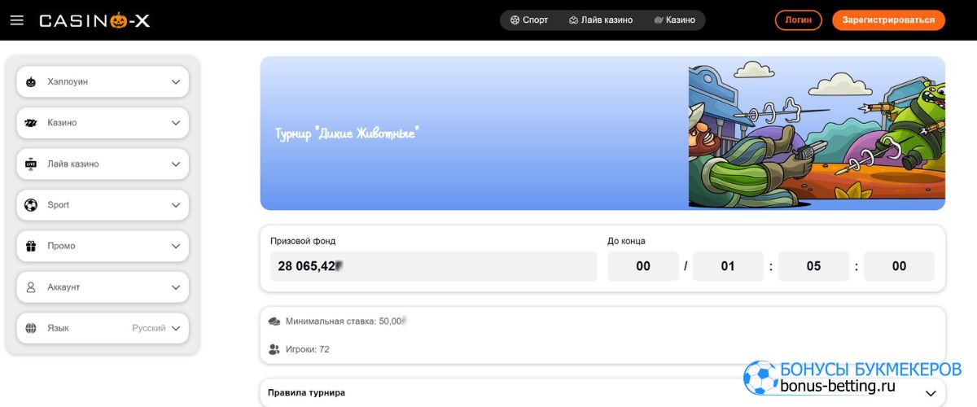Click the Account person icon
The height and width of the screenshot is (407, 977).
click(31, 287)
